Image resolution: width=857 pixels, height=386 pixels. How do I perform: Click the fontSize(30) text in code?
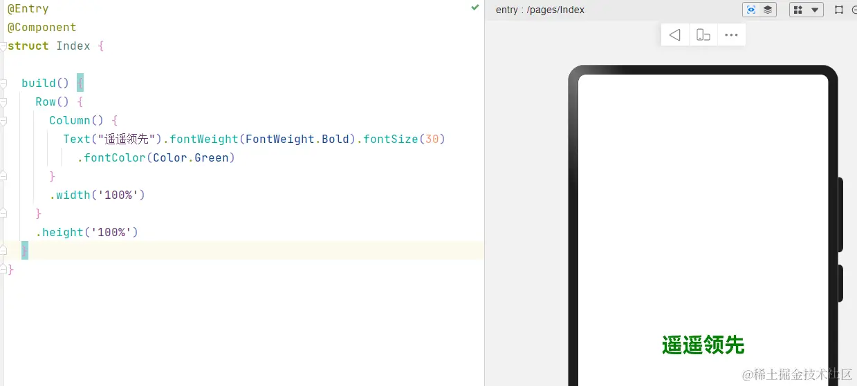(405, 139)
